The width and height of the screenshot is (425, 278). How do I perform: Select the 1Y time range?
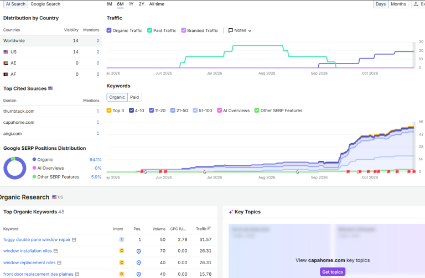click(x=131, y=4)
